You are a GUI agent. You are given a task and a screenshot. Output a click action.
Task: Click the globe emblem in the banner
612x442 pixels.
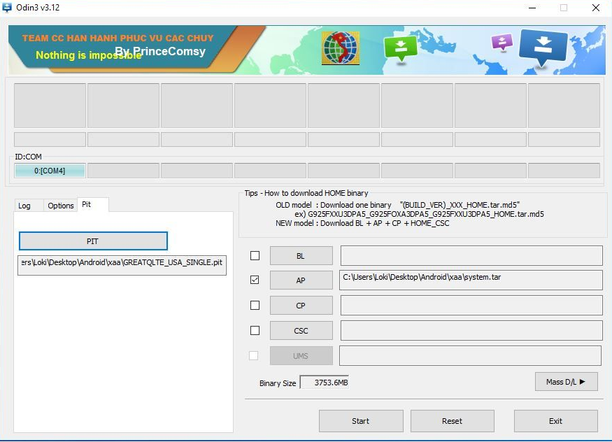pos(341,48)
